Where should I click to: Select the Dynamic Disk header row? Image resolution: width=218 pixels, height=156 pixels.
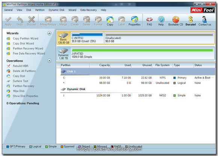138,89
